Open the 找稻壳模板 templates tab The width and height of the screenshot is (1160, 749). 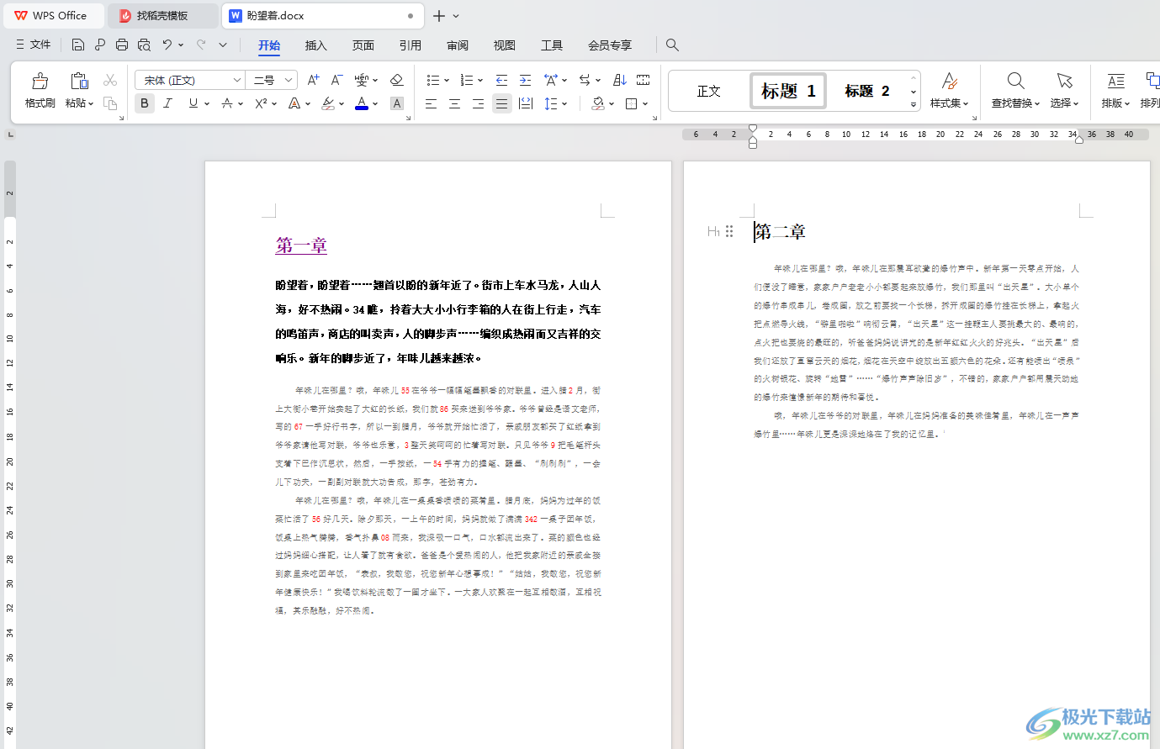pos(162,15)
